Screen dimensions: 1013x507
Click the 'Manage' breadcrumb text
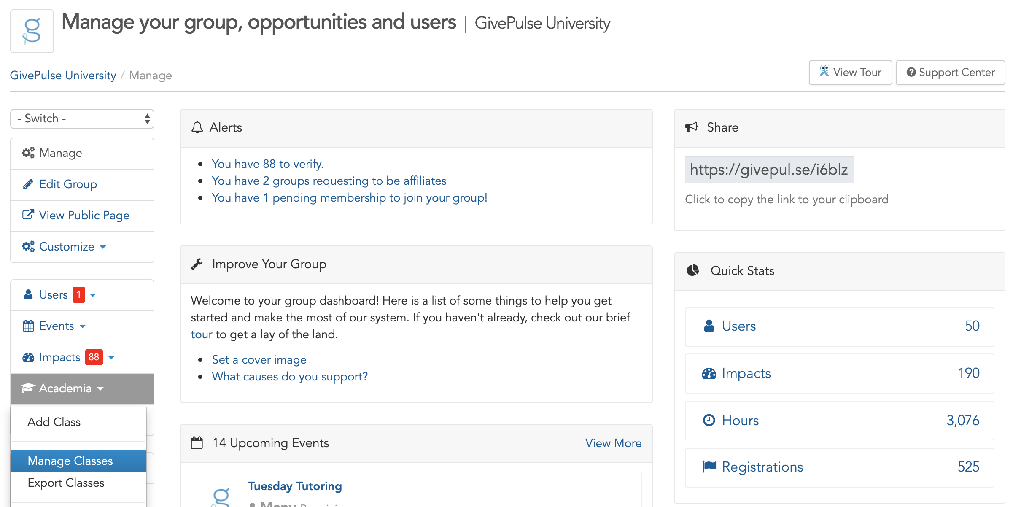pos(151,75)
